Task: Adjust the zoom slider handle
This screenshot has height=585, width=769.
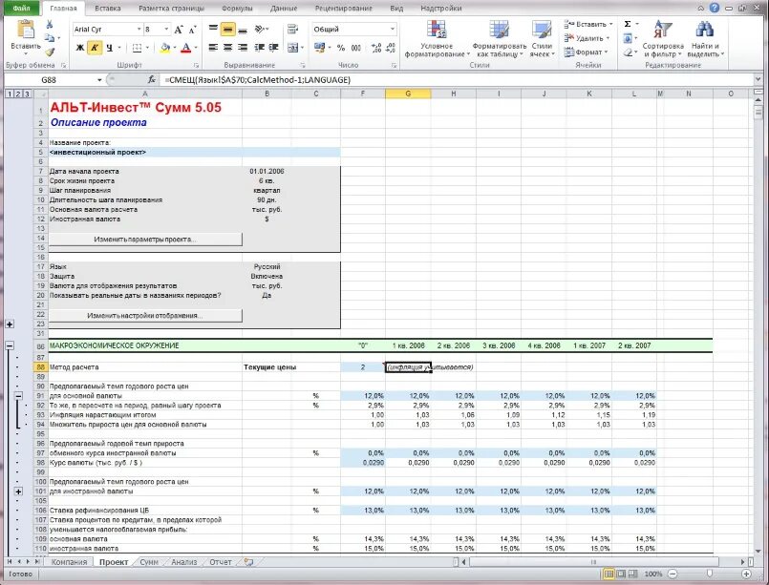Action: (x=710, y=574)
